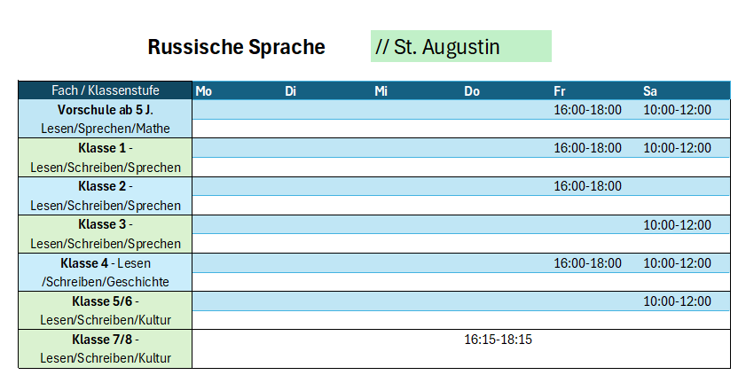Click Klasse 3 Saturday 10:00-12:00 cell

tap(677, 225)
